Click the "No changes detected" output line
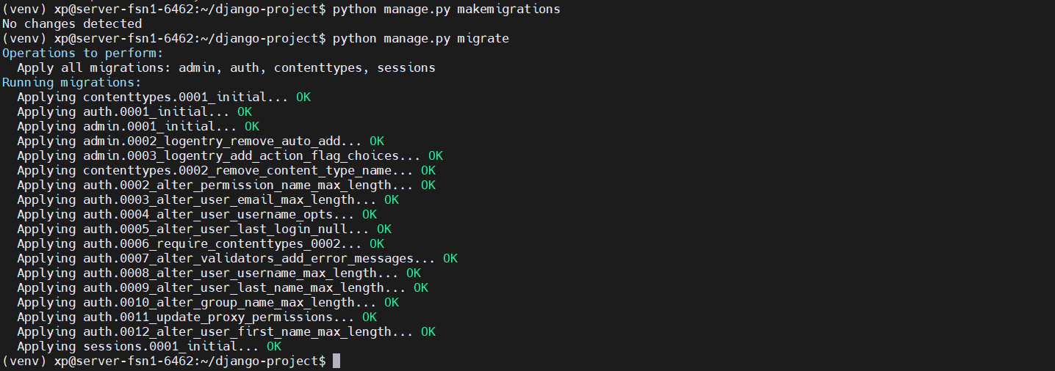Viewport: 1055px width, 371px height. 72,23
